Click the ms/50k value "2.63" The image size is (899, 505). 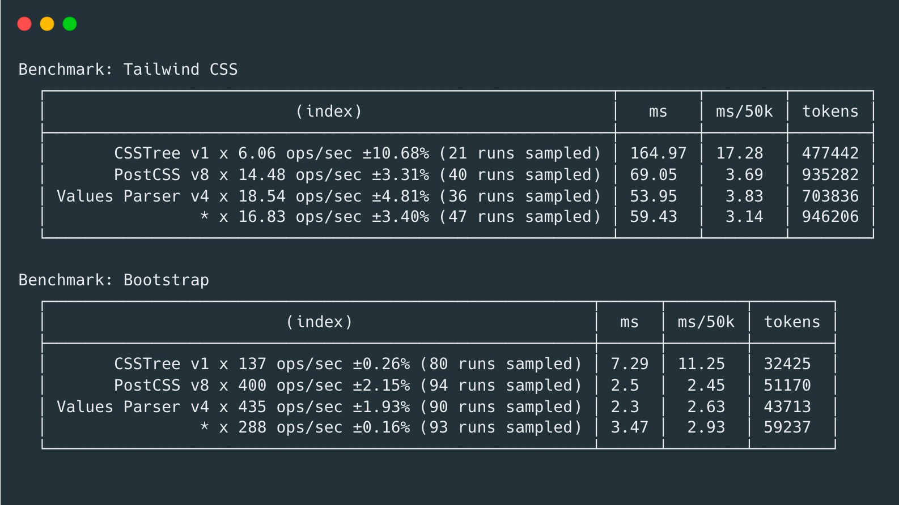pyautogui.click(x=706, y=407)
